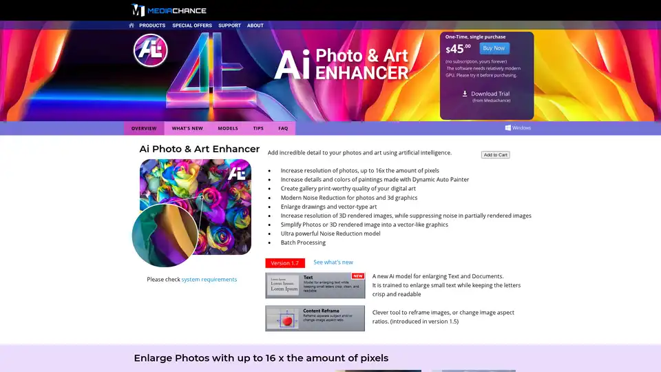Switch to the What's New tab
The height and width of the screenshot is (372, 661).
pos(187,128)
